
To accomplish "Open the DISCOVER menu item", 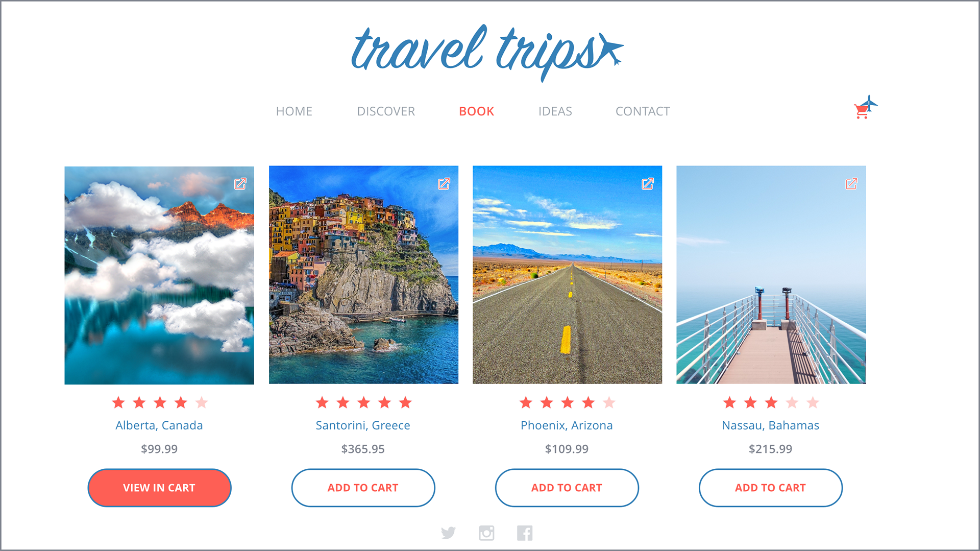I will [386, 111].
